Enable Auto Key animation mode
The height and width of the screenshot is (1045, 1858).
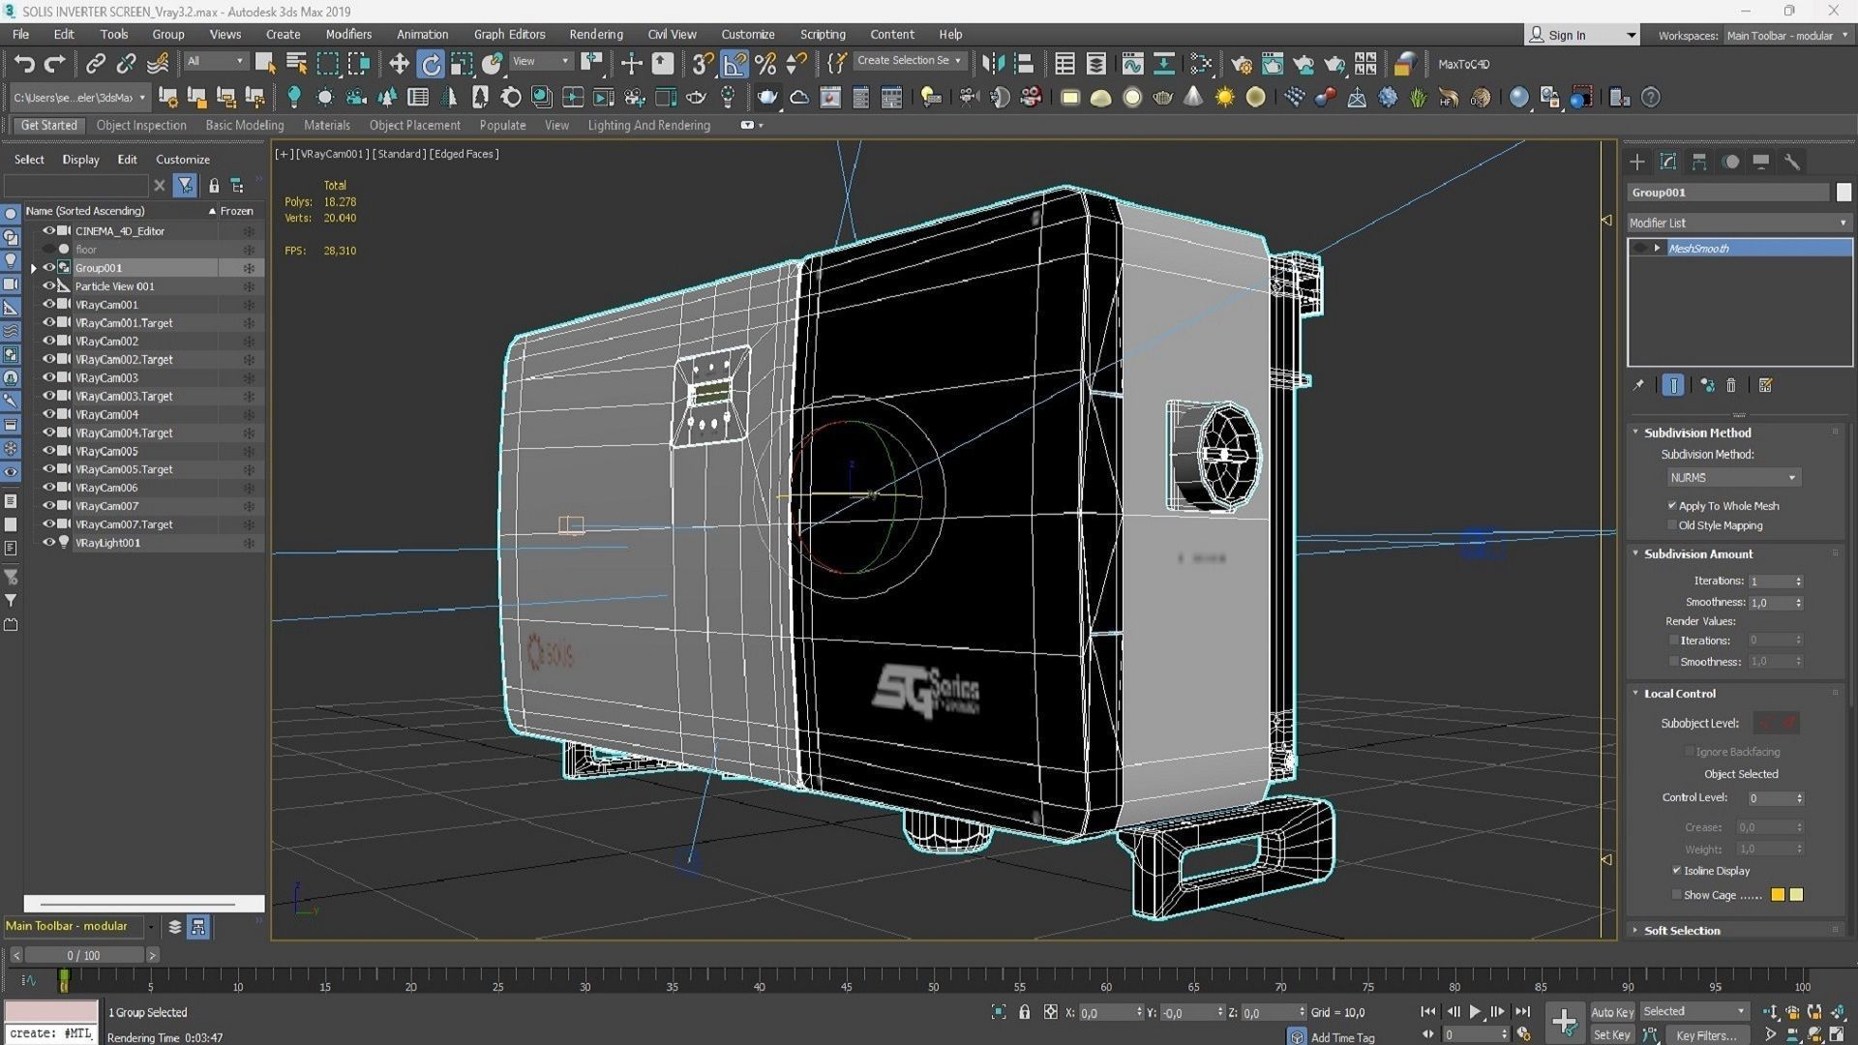[1612, 1012]
